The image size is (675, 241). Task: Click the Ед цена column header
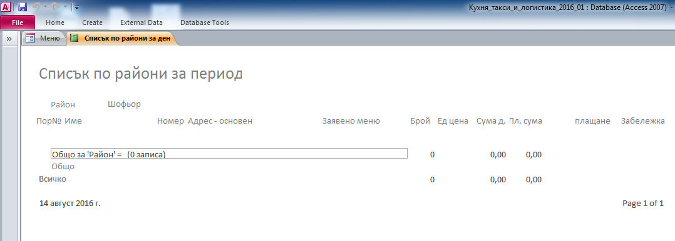coord(453,121)
